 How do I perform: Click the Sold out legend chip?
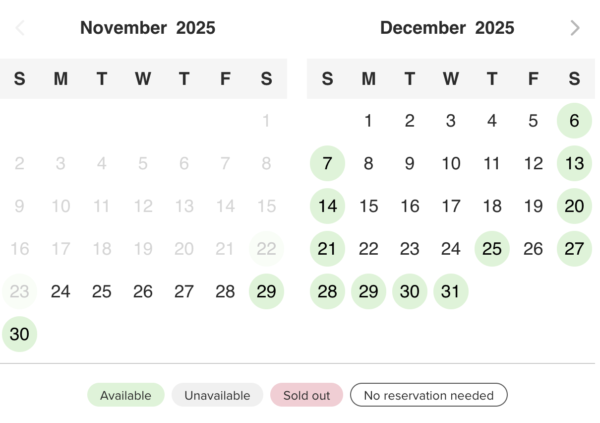pyautogui.click(x=306, y=395)
